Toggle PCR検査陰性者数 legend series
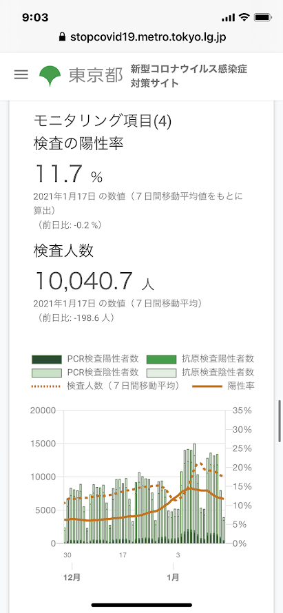283x613 pixels. click(85, 372)
